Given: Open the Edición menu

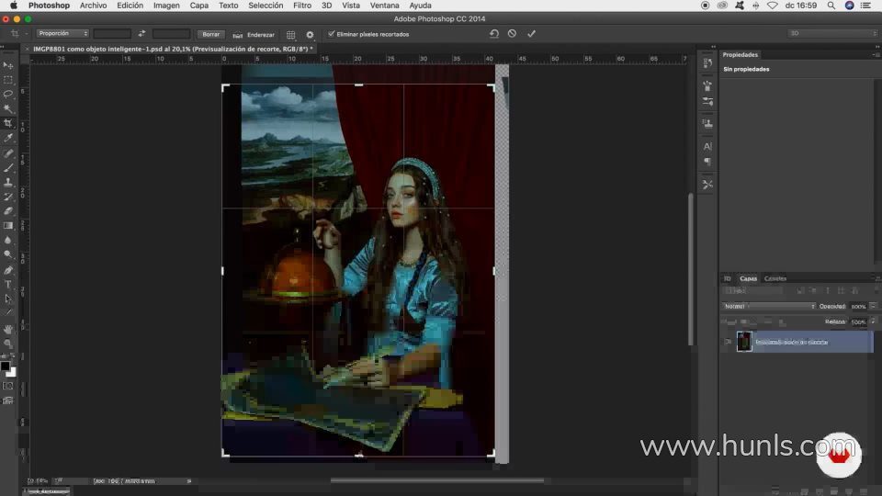Looking at the screenshot, I should (x=130, y=6).
